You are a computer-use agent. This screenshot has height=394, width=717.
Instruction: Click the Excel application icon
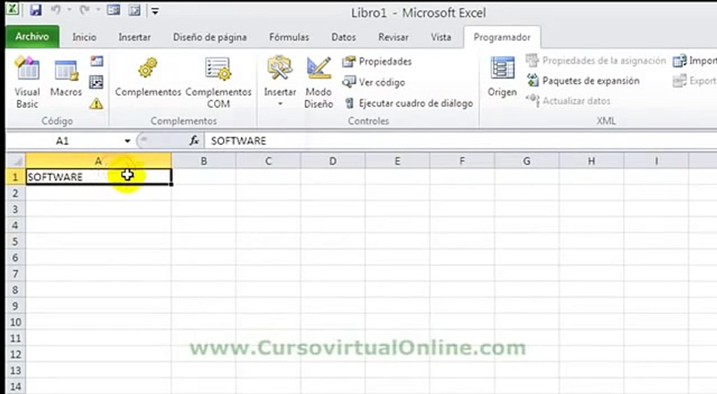point(12,9)
